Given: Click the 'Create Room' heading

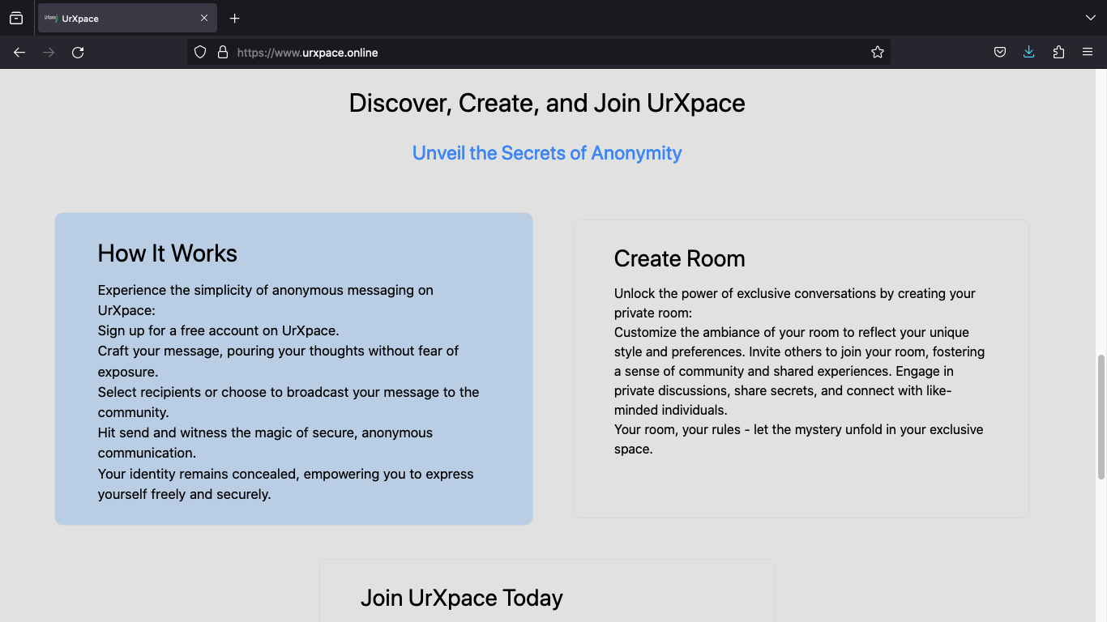Looking at the screenshot, I should (x=679, y=258).
